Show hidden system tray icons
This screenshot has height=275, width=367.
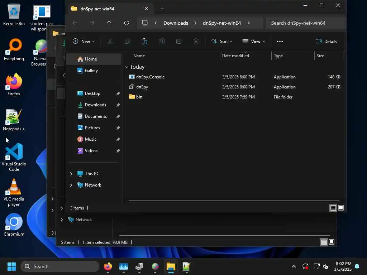(x=294, y=266)
